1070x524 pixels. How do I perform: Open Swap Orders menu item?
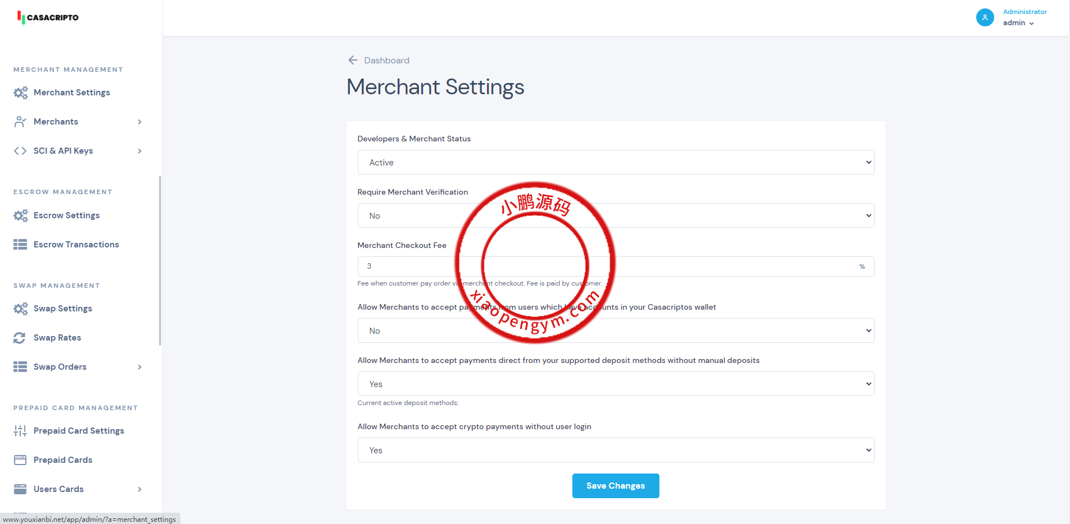pyautogui.click(x=60, y=367)
